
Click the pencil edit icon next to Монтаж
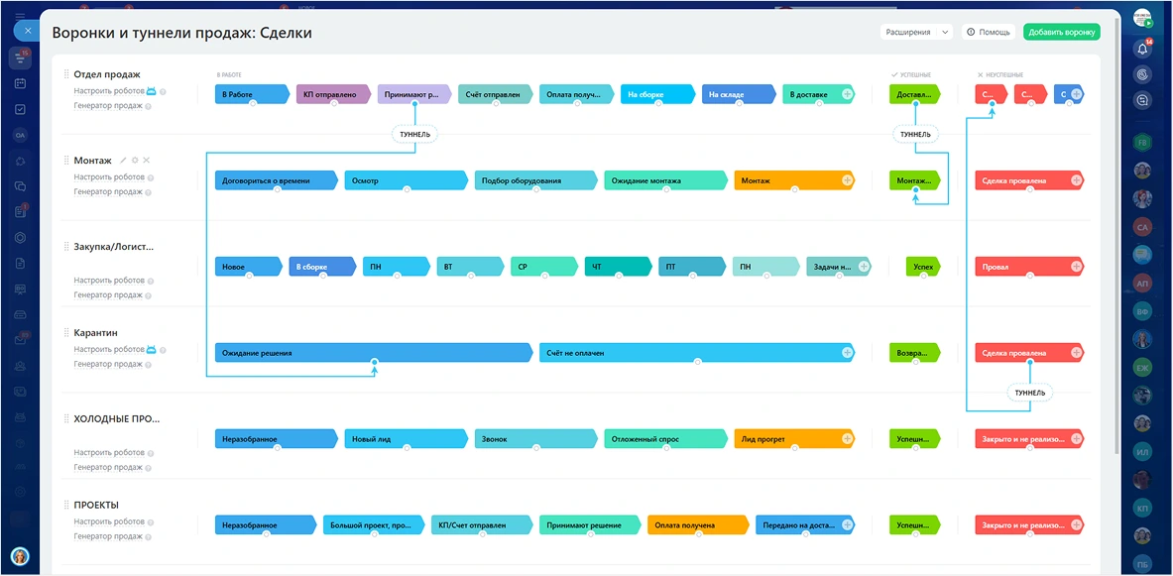(123, 160)
